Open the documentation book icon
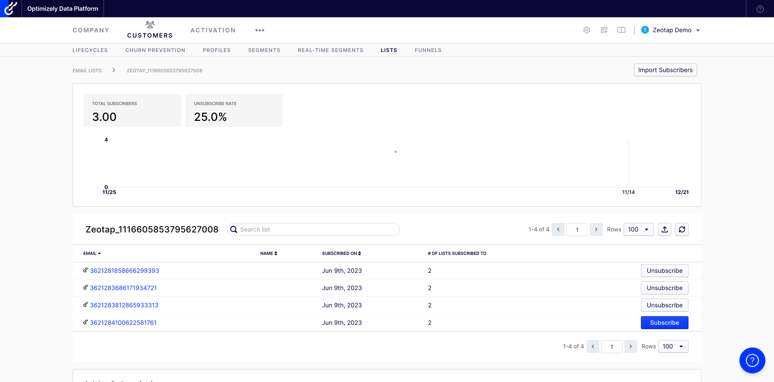The height and width of the screenshot is (382, 774). pyautogui.click(x=621, y=30)
